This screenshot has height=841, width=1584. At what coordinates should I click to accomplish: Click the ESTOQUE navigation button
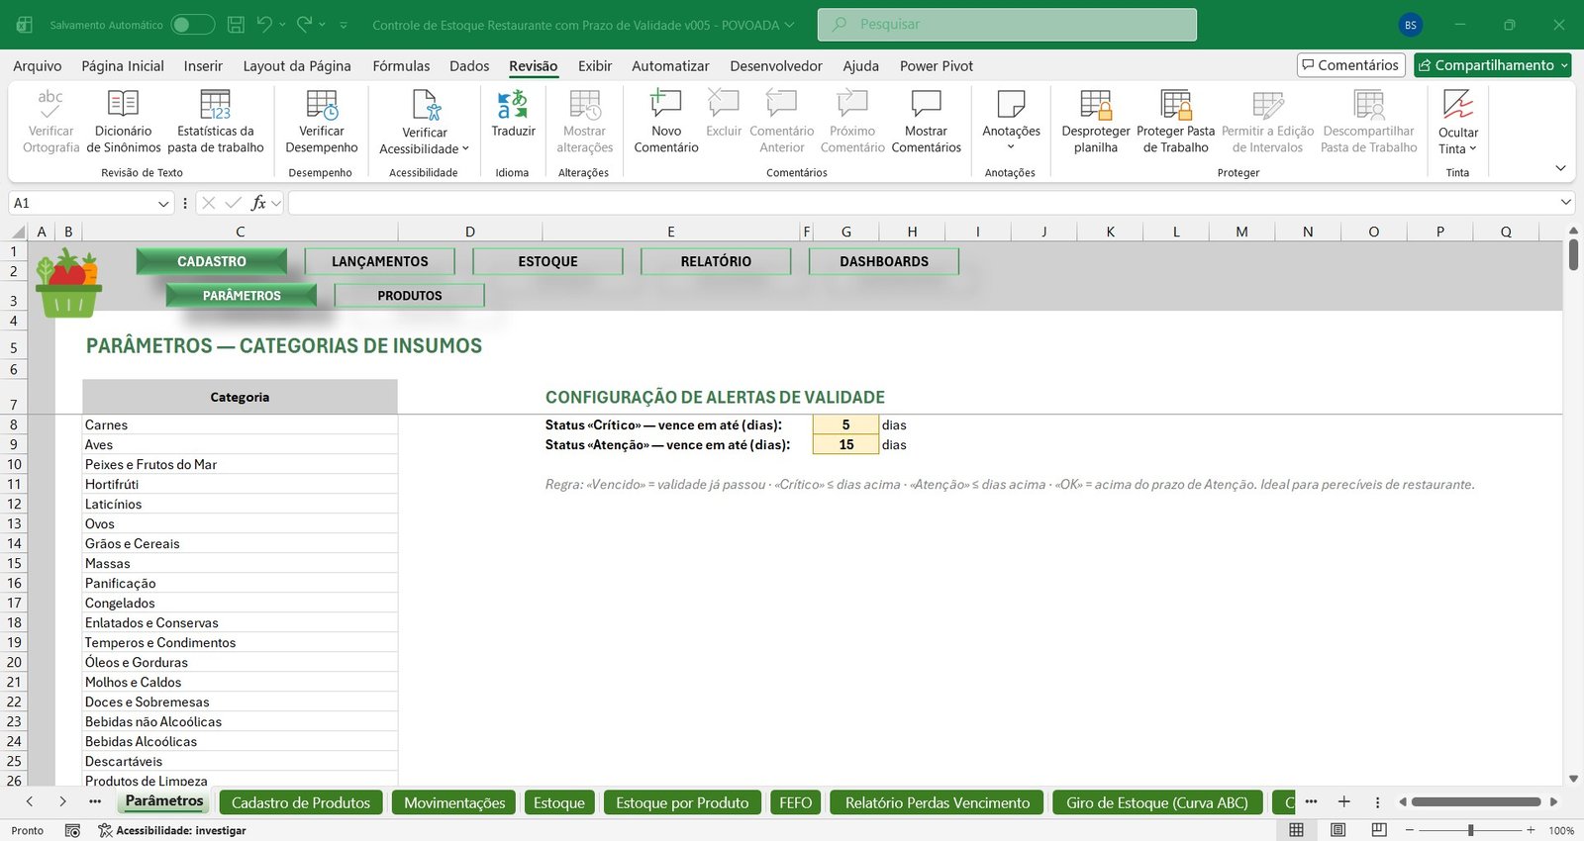[547, 261]
